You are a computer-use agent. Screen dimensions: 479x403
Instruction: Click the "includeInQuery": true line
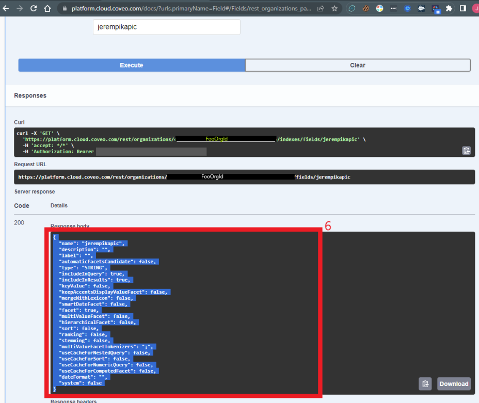coord(92,274)
